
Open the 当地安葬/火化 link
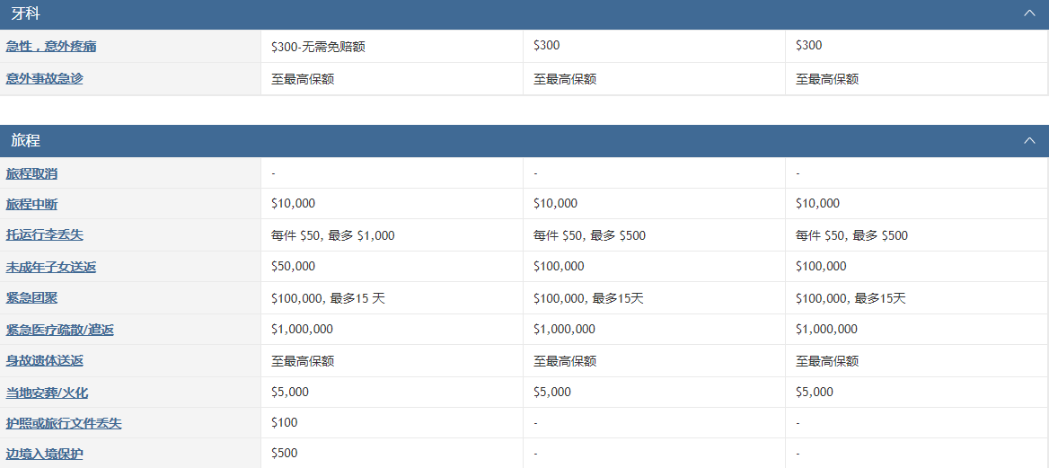coord(47,393)
